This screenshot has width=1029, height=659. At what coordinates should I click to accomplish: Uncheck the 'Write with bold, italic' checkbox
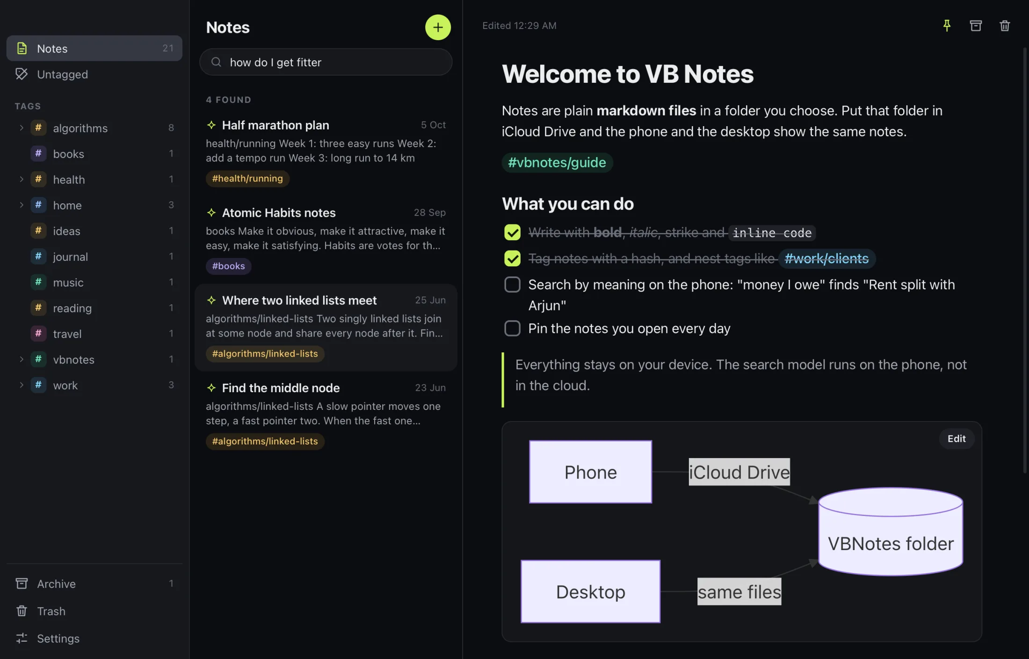point(512,232)
